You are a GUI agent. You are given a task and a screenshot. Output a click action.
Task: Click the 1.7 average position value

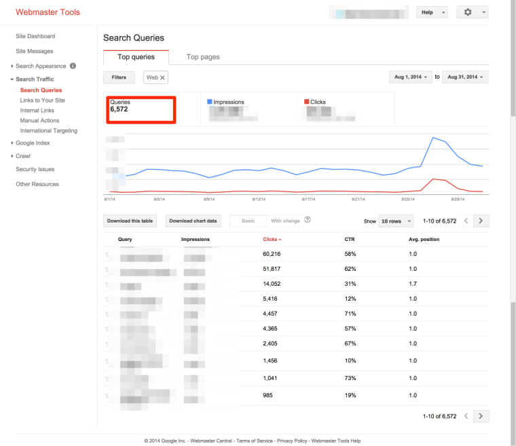point(413,284)
